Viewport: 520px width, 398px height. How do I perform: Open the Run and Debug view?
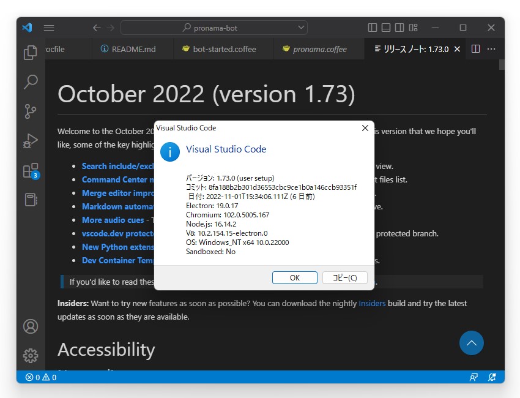point(31,140)
